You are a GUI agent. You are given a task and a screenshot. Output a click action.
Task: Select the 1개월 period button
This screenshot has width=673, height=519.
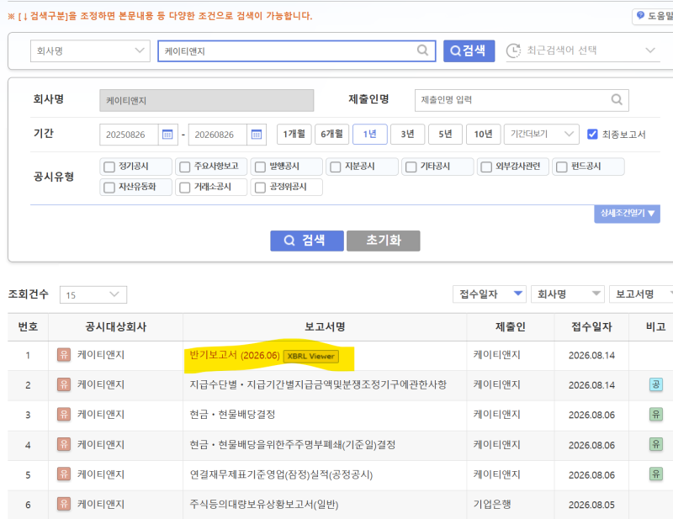pyautogui.click(x=294, y=135)
